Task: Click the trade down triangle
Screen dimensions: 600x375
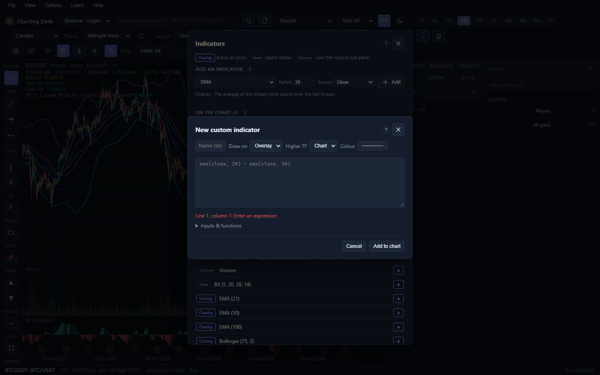Action: point(11,298)
